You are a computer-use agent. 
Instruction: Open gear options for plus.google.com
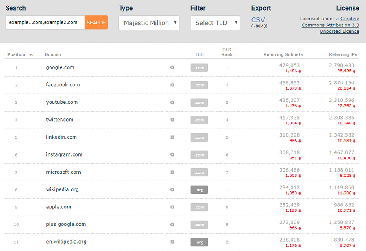[172, 225]
